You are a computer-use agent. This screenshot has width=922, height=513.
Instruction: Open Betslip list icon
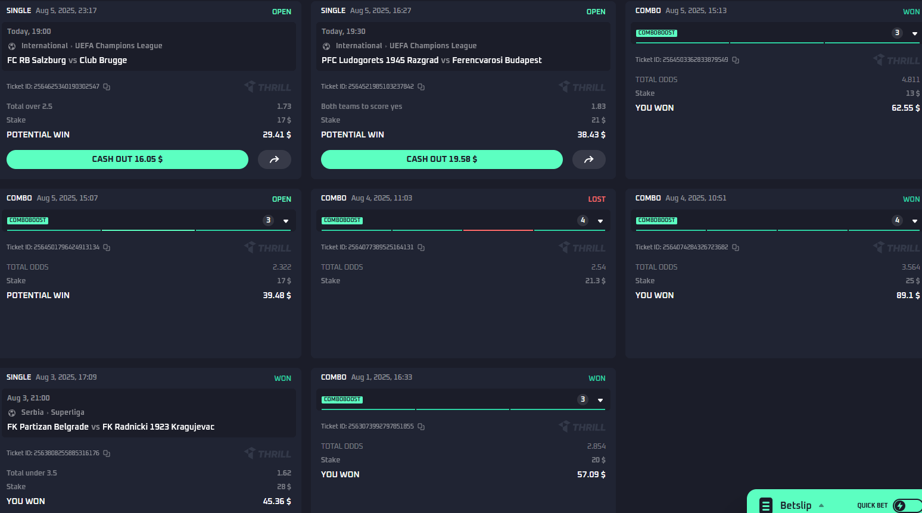[766, 505]
